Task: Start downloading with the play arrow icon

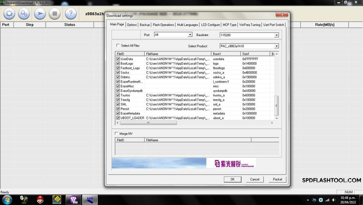Action: [x=40, y=14]
